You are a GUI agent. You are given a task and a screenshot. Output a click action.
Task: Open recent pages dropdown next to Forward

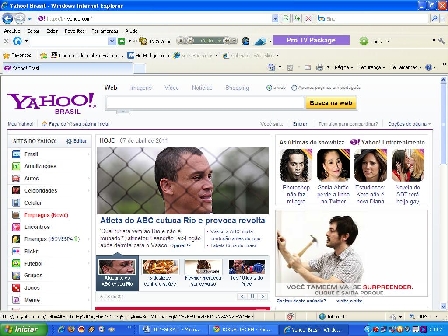pos(29,19)
